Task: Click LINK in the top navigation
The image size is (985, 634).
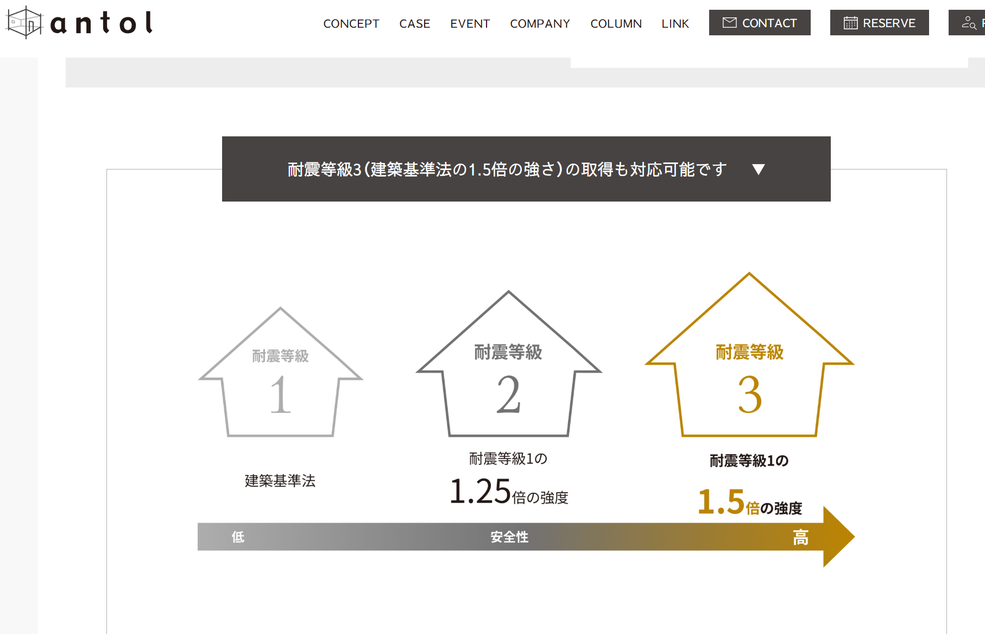Action: [x=675, y=24]
